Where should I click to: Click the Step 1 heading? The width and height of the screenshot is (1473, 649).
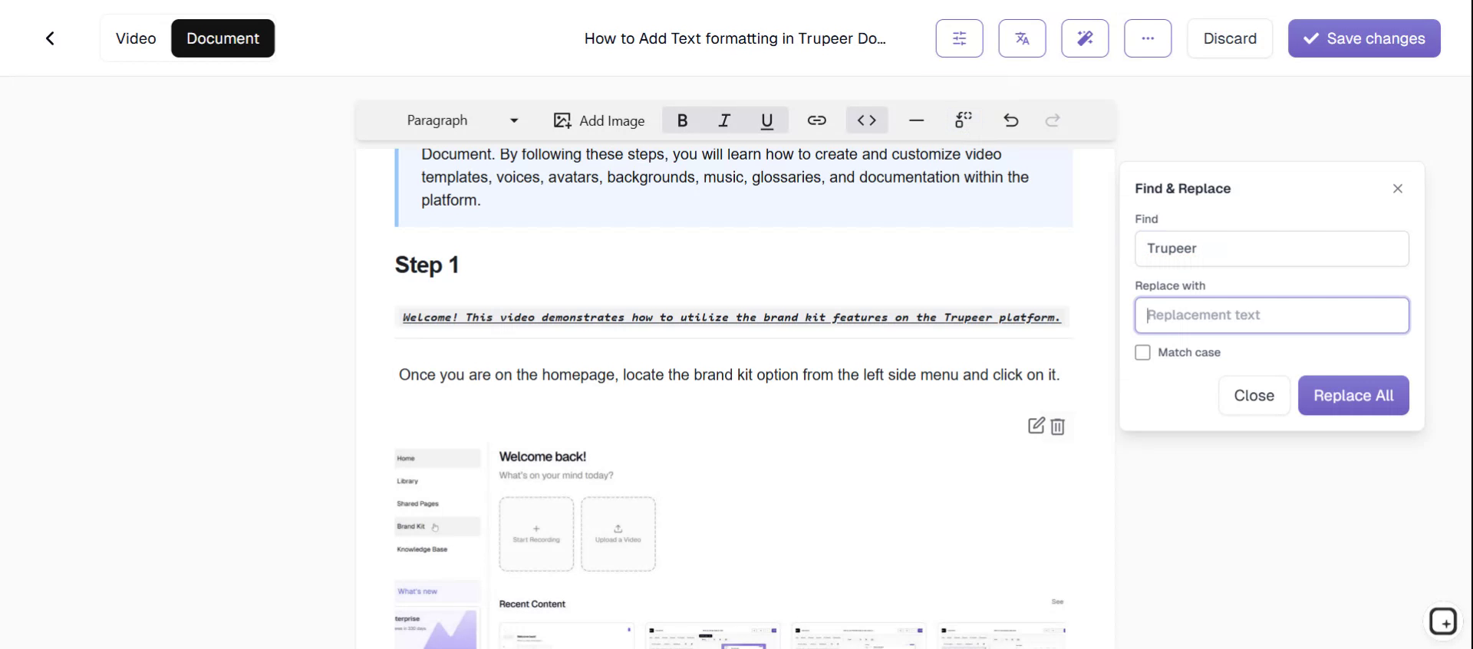point(427,265)
